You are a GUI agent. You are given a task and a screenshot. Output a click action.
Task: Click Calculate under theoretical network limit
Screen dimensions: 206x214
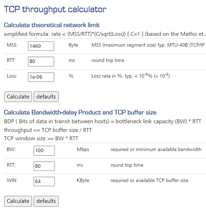[18, 96]
